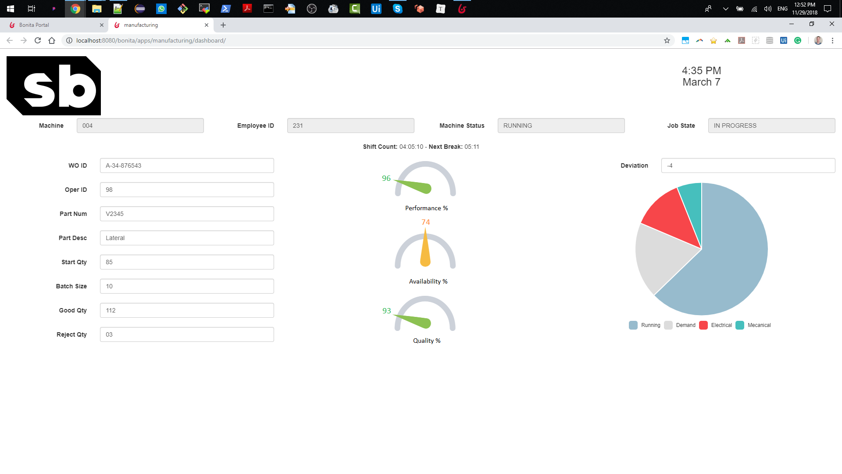
Task: Click the Adobe Acrobat extension icon
Action: tap(742, 40)
